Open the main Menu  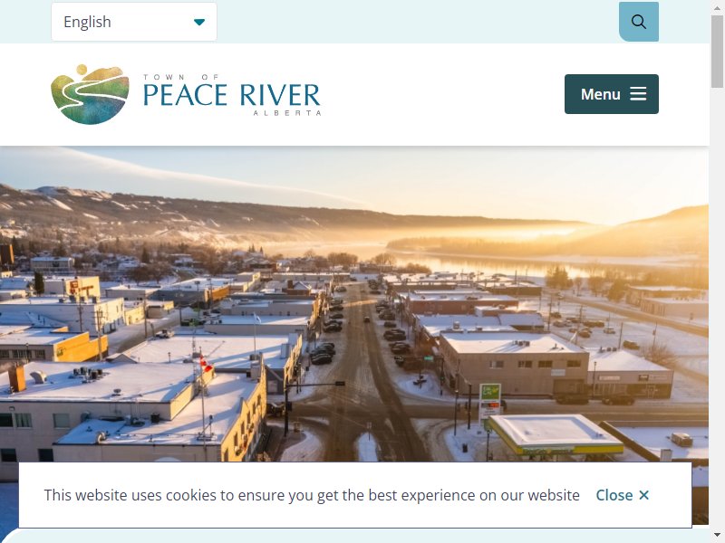click(611, 94)
